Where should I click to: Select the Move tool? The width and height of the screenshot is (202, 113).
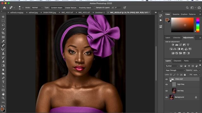3,17
